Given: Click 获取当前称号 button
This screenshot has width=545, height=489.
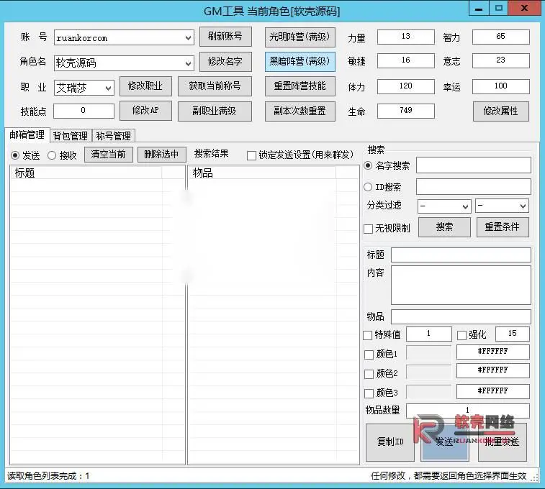Looking at the screenshot, I should 215,86.
